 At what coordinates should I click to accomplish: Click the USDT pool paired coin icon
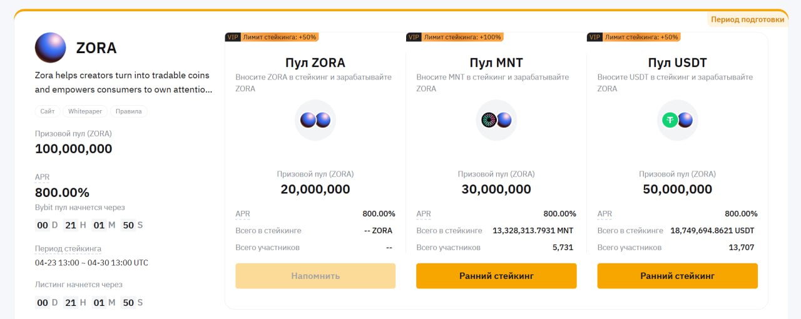click(x=678, y=120)
